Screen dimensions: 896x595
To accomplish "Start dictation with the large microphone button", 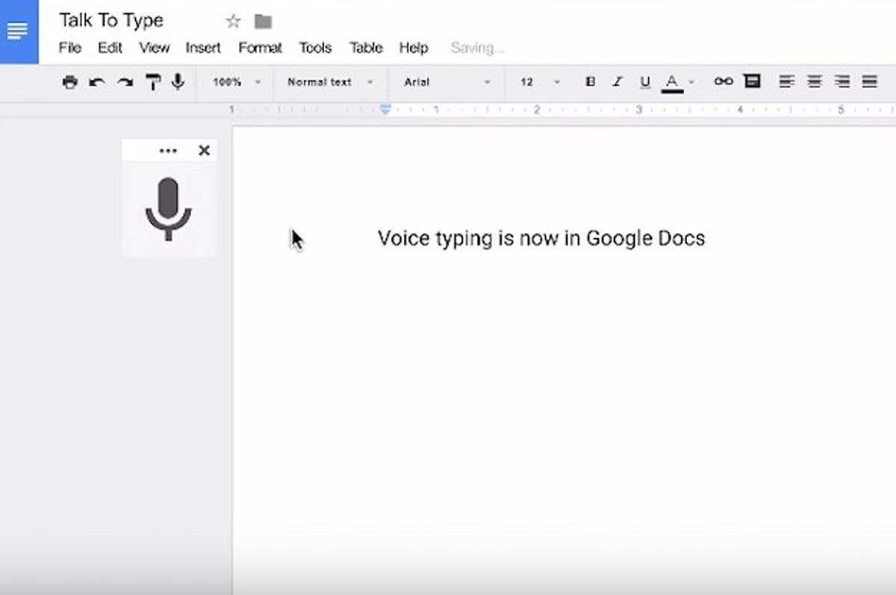I will pos(169,209).
